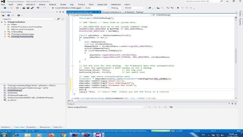Click the Windows Start button

4,135
